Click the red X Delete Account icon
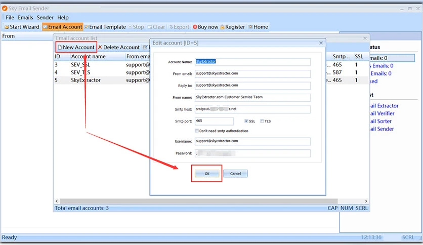Image resolution: width=423 pixels, height=245 pixels. tap(100, 47)
